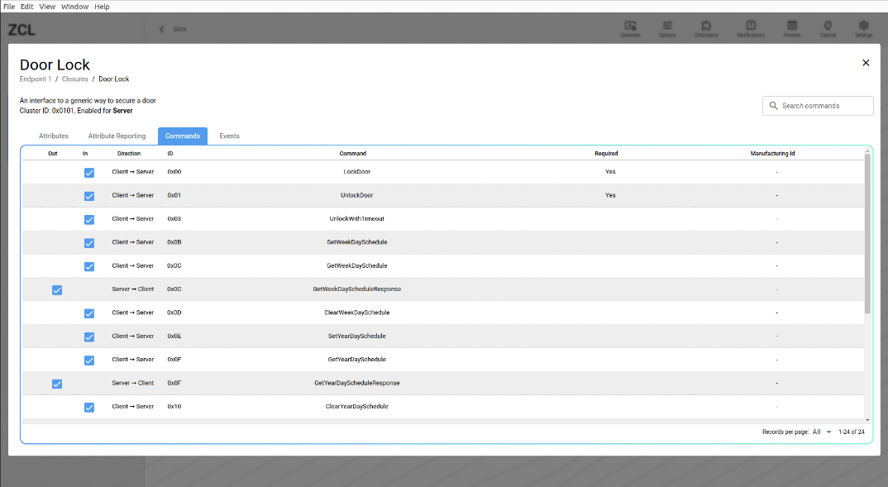Open the Options icon in the top bar
The width and height of the screenshot is (888, 487).
668,29
